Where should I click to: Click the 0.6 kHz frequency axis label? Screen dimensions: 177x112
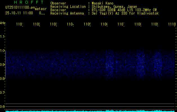pos(3,106)
